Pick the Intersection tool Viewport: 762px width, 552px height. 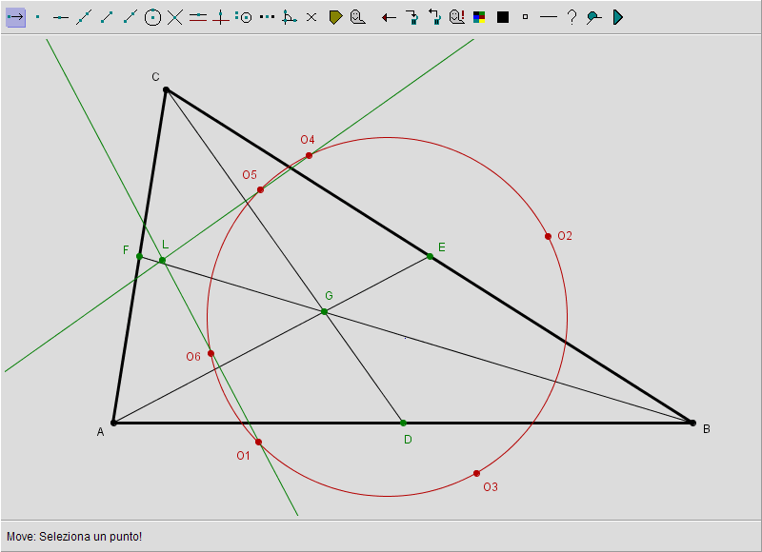tap(175, 17)
